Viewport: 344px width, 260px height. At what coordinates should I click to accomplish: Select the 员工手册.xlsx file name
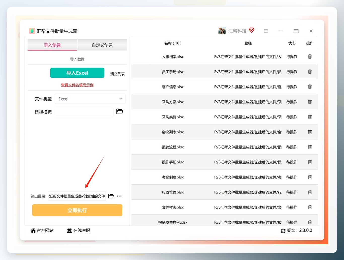pos(173,72)
